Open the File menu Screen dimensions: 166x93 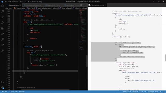[6, 2]
